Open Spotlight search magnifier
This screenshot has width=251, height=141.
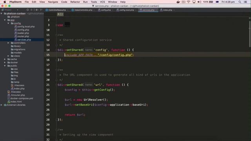click(240, 2)
